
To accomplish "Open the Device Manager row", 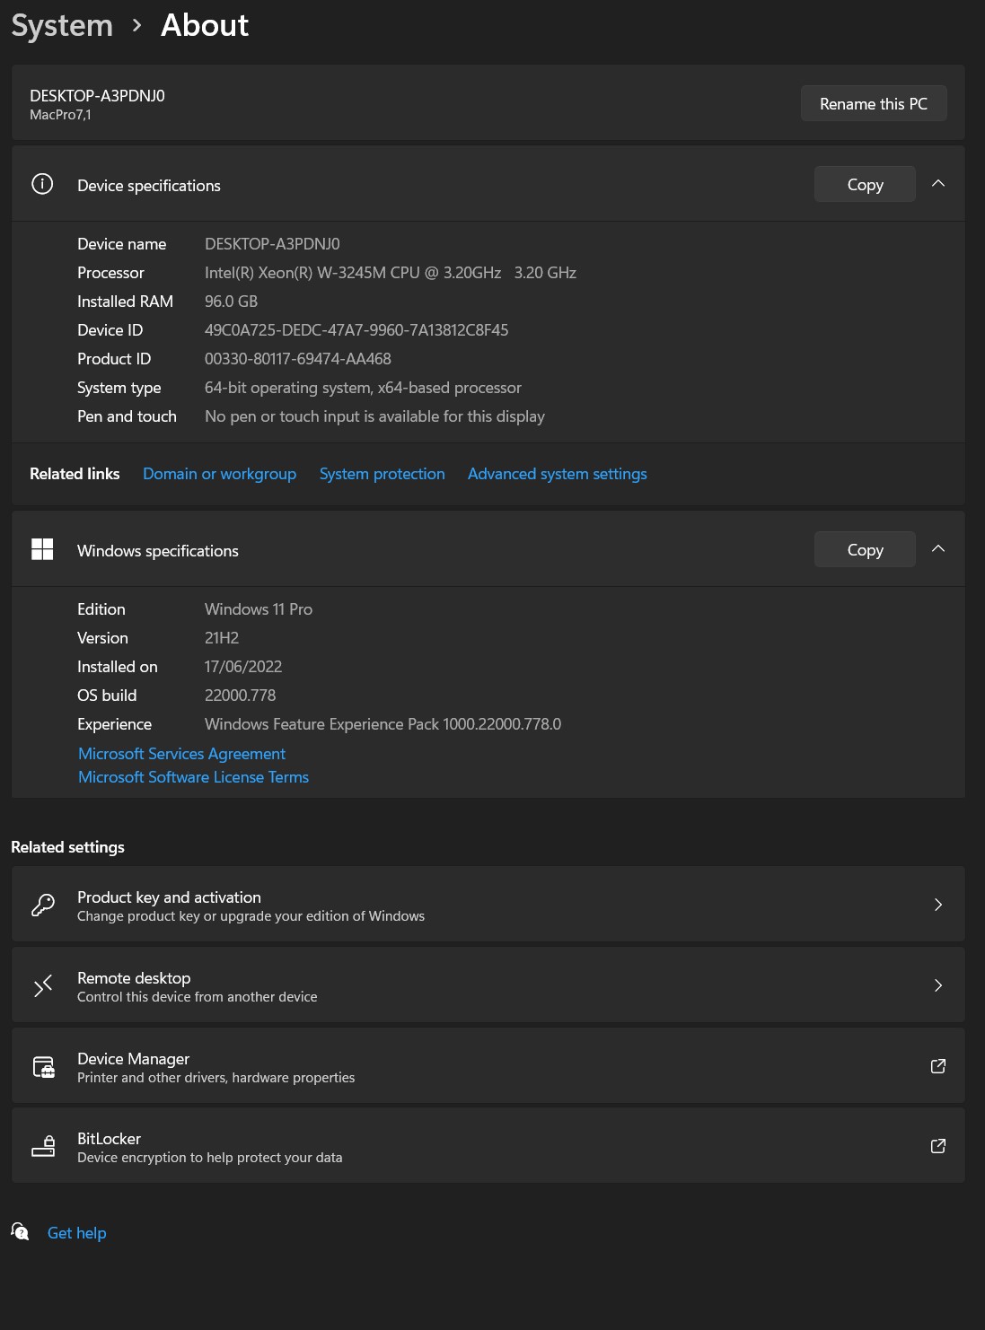I will 488,1066.
